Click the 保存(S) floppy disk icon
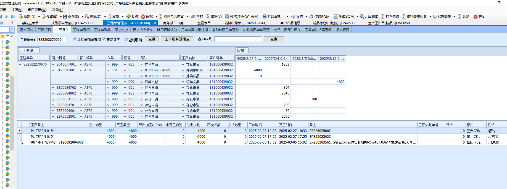Screen dimensions: 507x189 pyautogui.click(x=65, y=17)
